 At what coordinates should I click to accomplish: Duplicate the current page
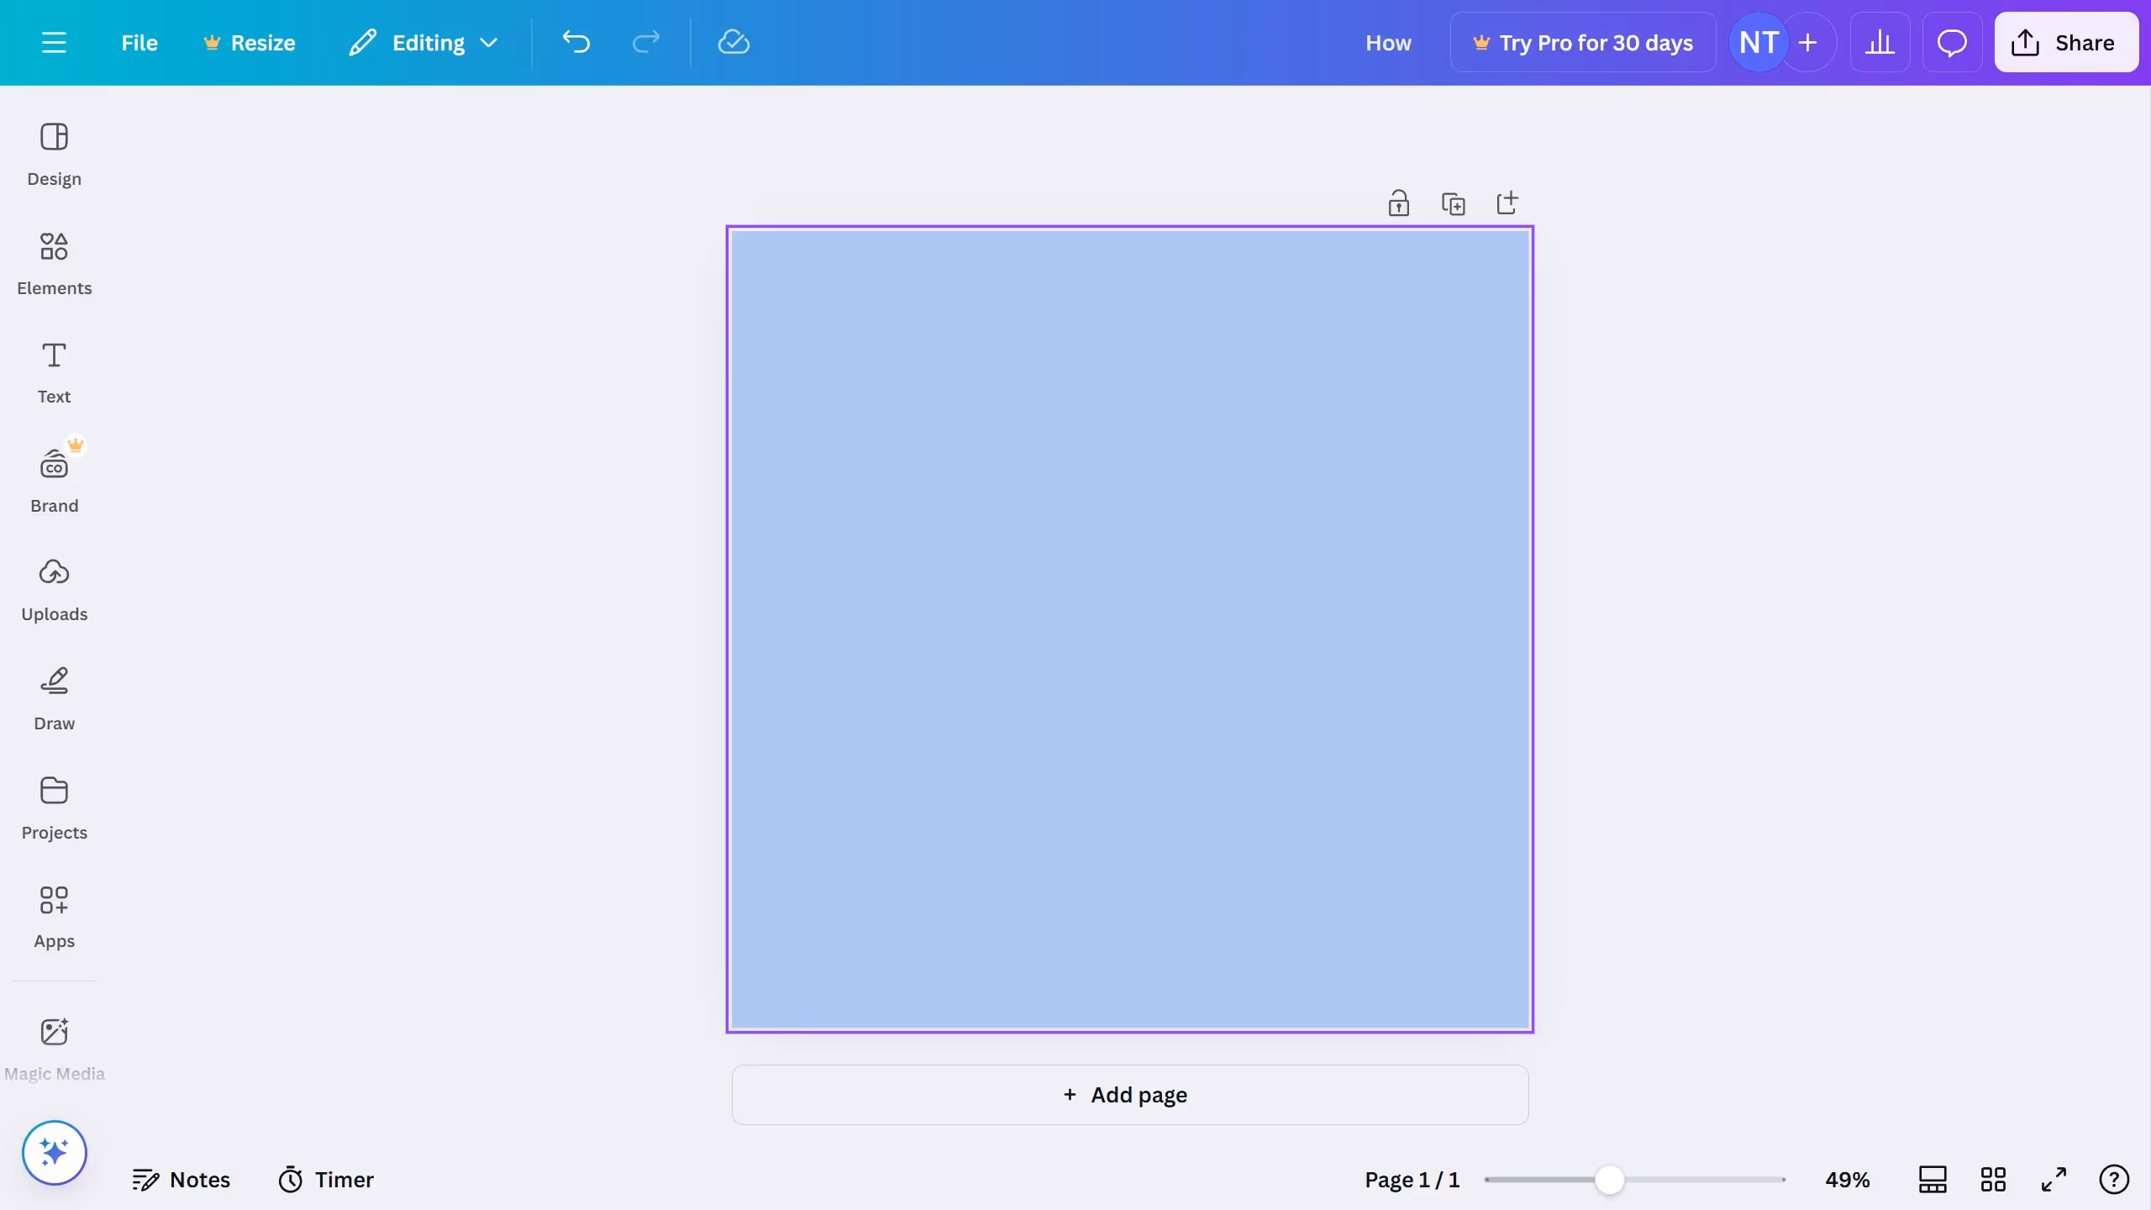[x=1453, y=203]
